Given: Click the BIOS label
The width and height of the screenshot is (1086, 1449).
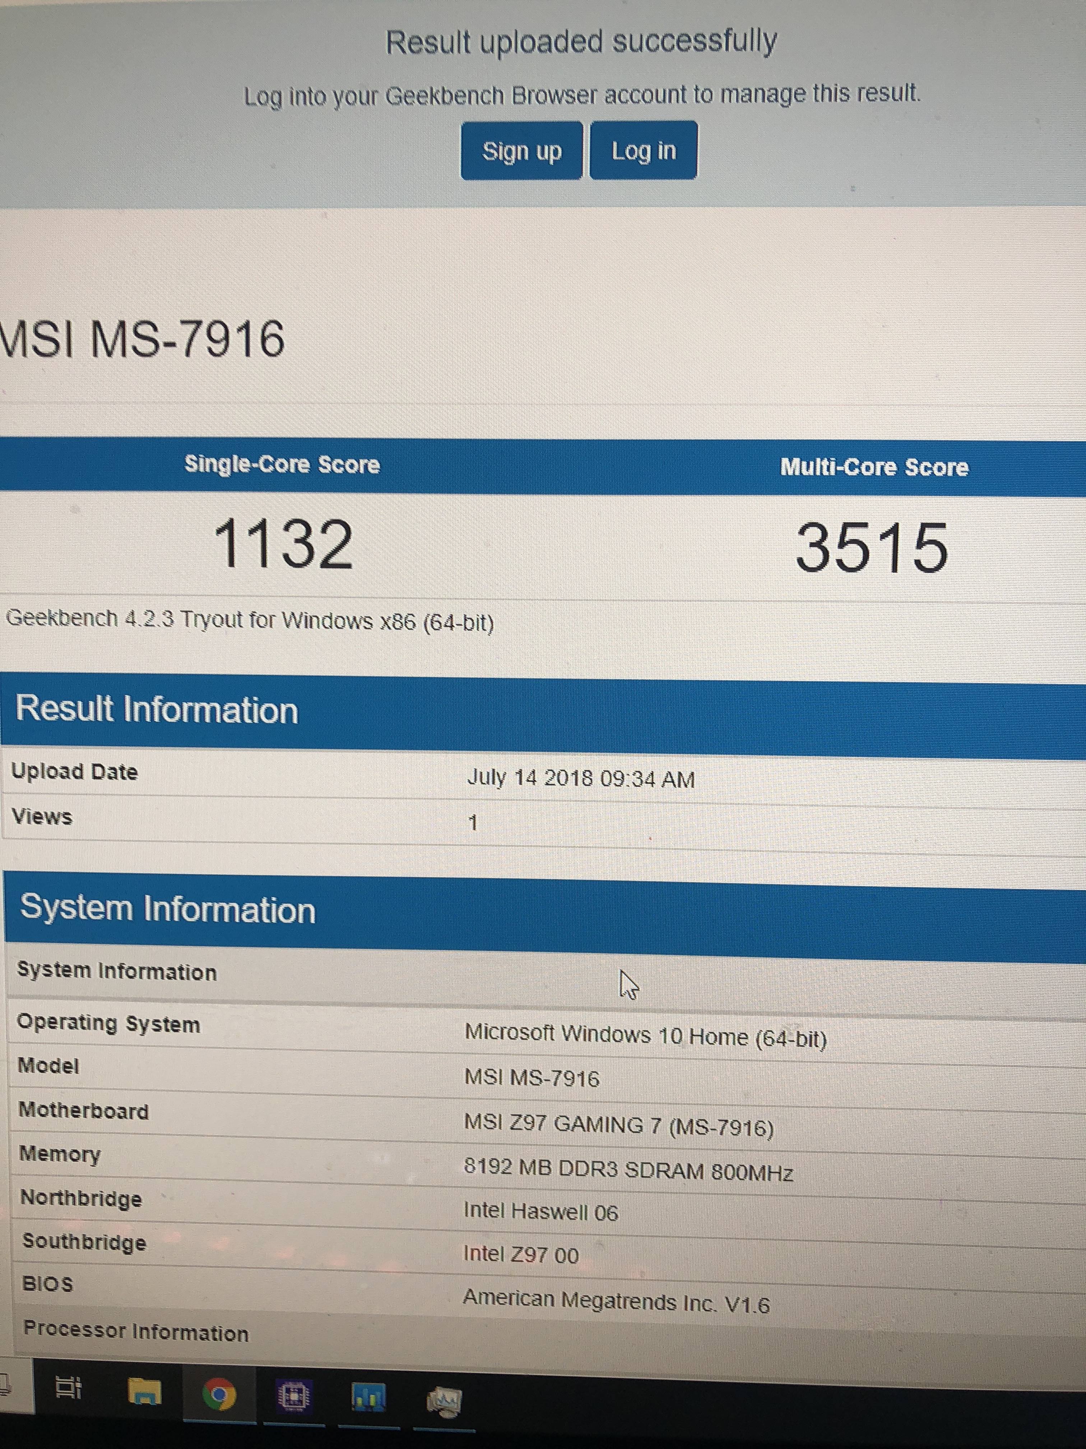Looking at the screenshot, I should [x=48, y=1283].
